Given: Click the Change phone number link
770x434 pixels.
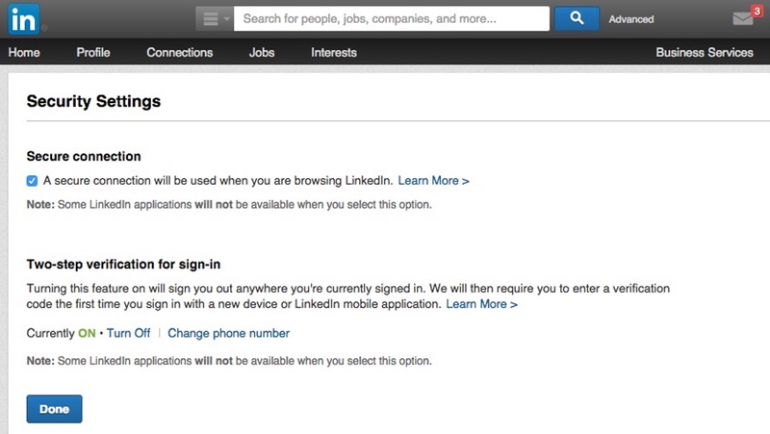Looking at the screenshot, I should [x=228, y=333].
